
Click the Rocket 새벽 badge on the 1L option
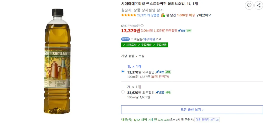click(163, 72)
